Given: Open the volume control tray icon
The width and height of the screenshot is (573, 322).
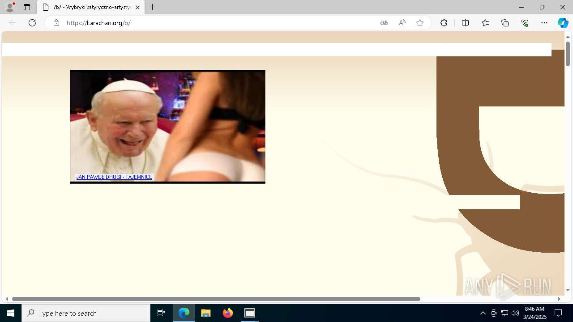Looking at the screenshot, I should click(515, 313).
